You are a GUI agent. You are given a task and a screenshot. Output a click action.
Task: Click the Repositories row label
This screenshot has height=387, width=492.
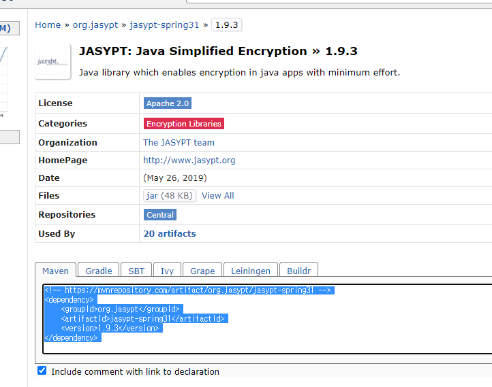coord(67,214)
